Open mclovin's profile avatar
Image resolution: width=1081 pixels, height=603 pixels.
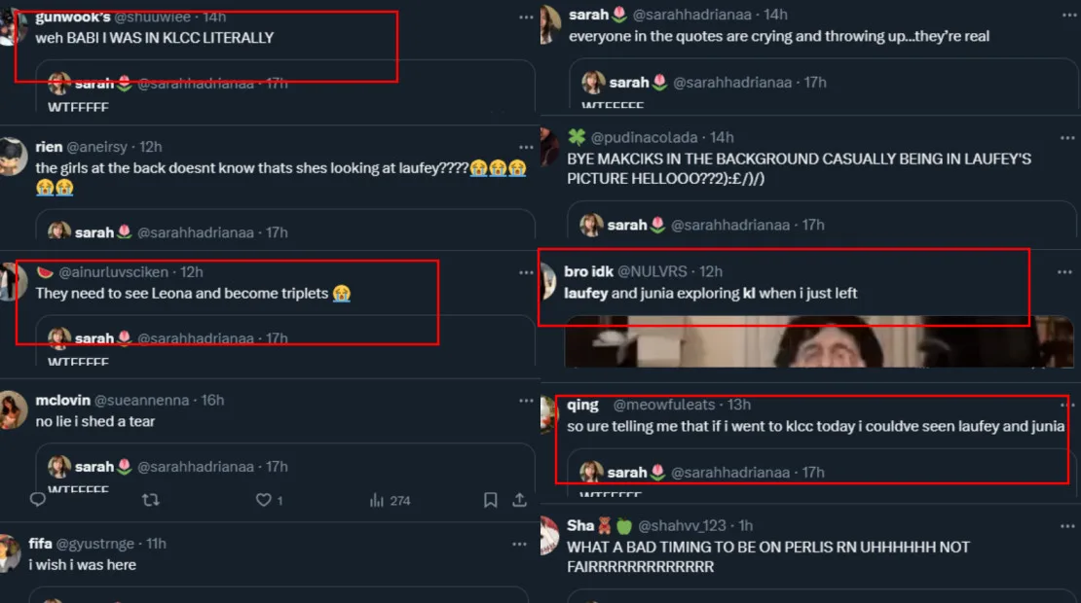tap(12, 409)
